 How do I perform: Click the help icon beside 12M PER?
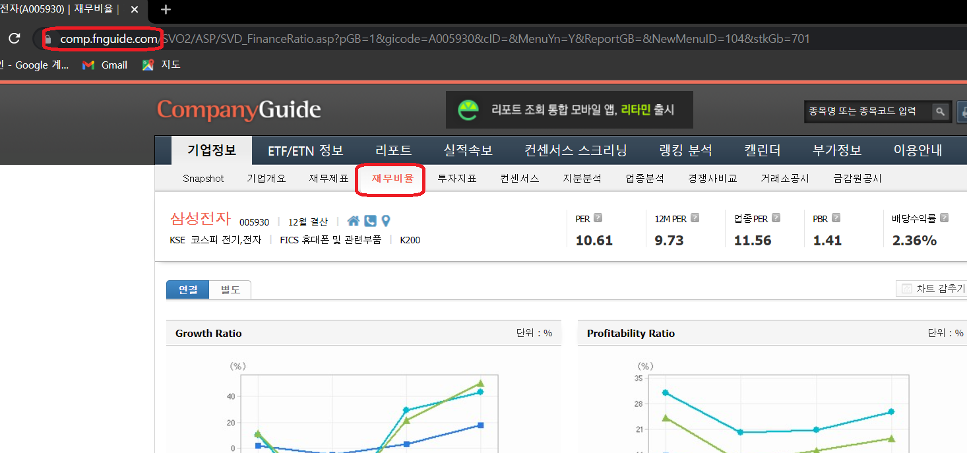click(695, 218)
